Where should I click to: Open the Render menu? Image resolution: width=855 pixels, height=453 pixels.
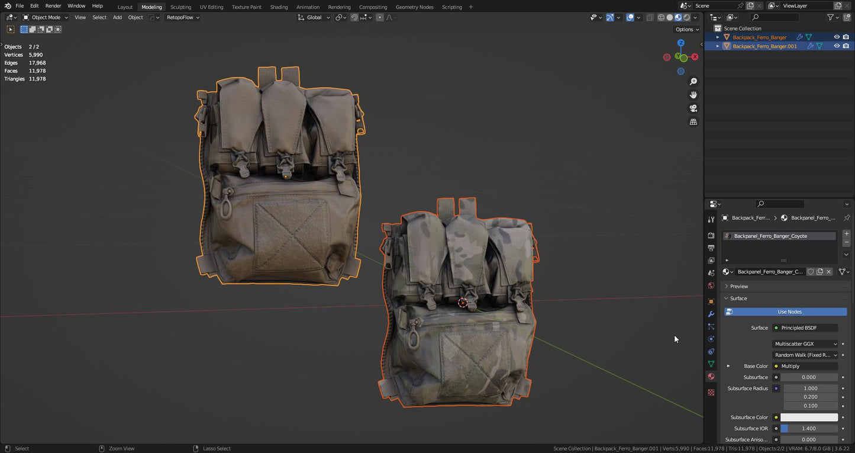click(53, 6)
